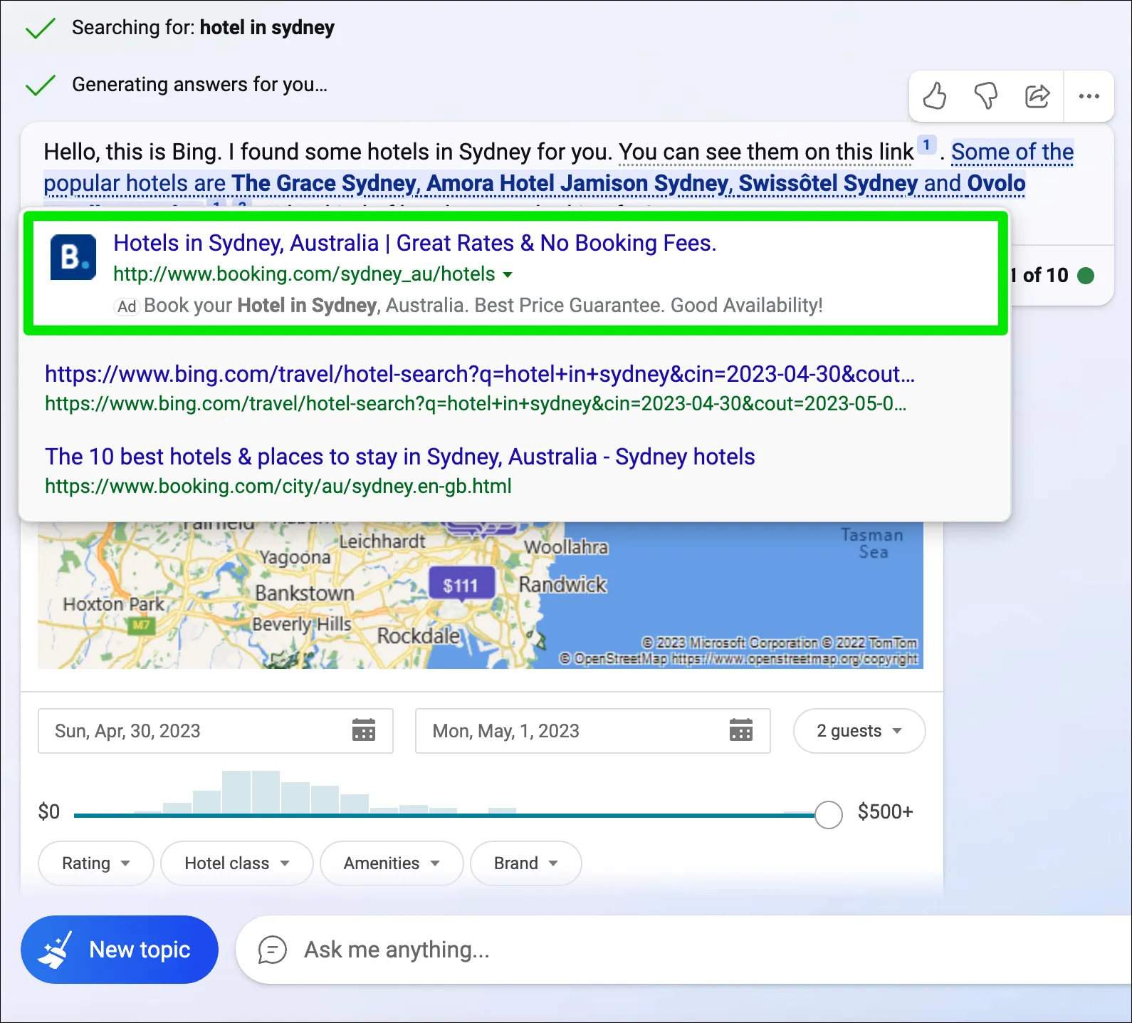Click the Ad label badge
Viewport: 1132px width, 1023px height.
coord(126,306)
